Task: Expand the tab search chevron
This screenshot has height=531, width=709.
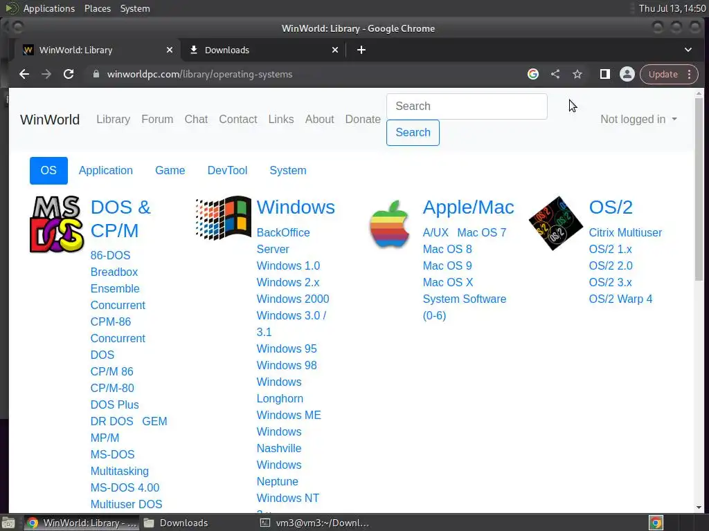Action: [x=688, y=50]
